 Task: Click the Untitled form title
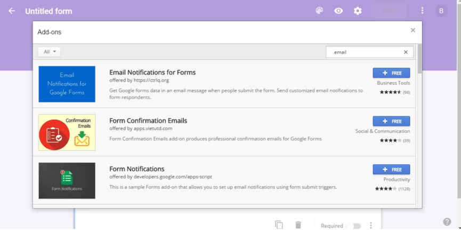click(x=48, y=12)
